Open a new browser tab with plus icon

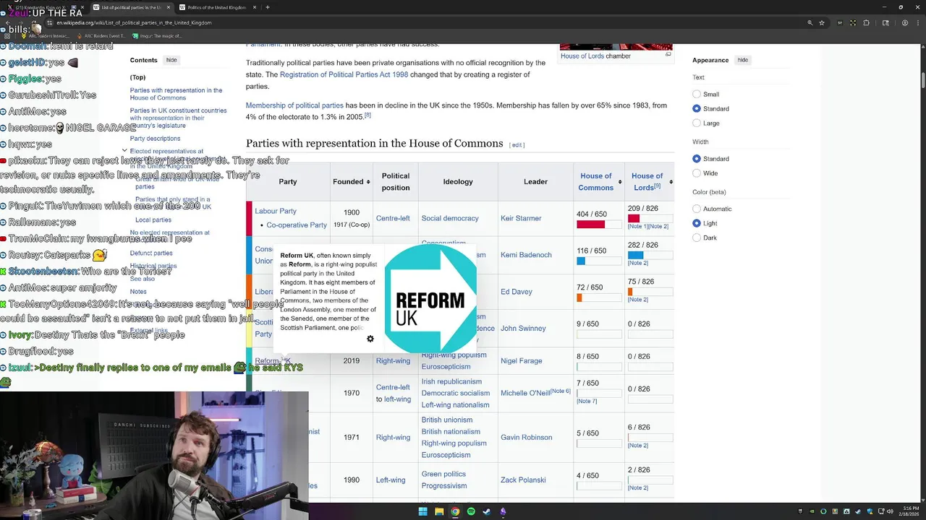tap(268, 7)
